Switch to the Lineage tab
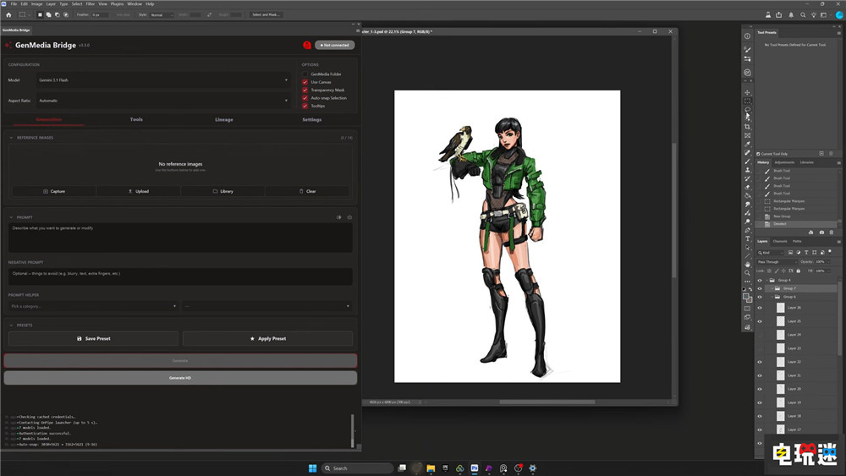 point(224,120)
